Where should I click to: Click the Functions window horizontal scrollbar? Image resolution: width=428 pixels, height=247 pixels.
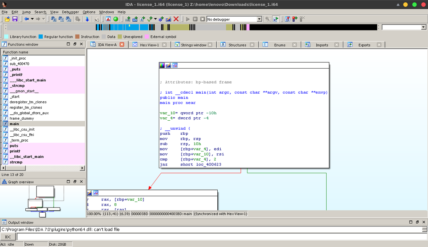(43, 168)
